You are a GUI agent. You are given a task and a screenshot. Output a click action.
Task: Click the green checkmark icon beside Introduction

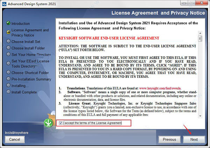click(8, 23)
